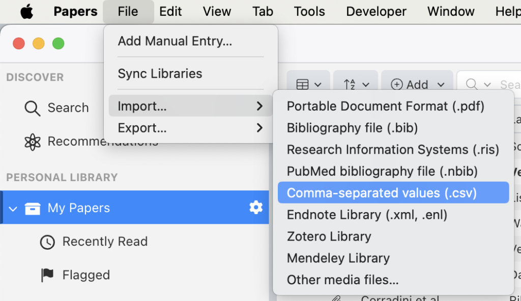Screen dimensions: 521x301
Task: Click the library search input field
Action: point(504,85)
